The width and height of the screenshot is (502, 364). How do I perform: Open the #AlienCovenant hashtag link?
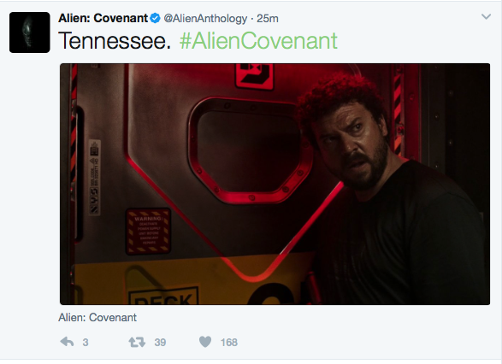coord(258,41)
